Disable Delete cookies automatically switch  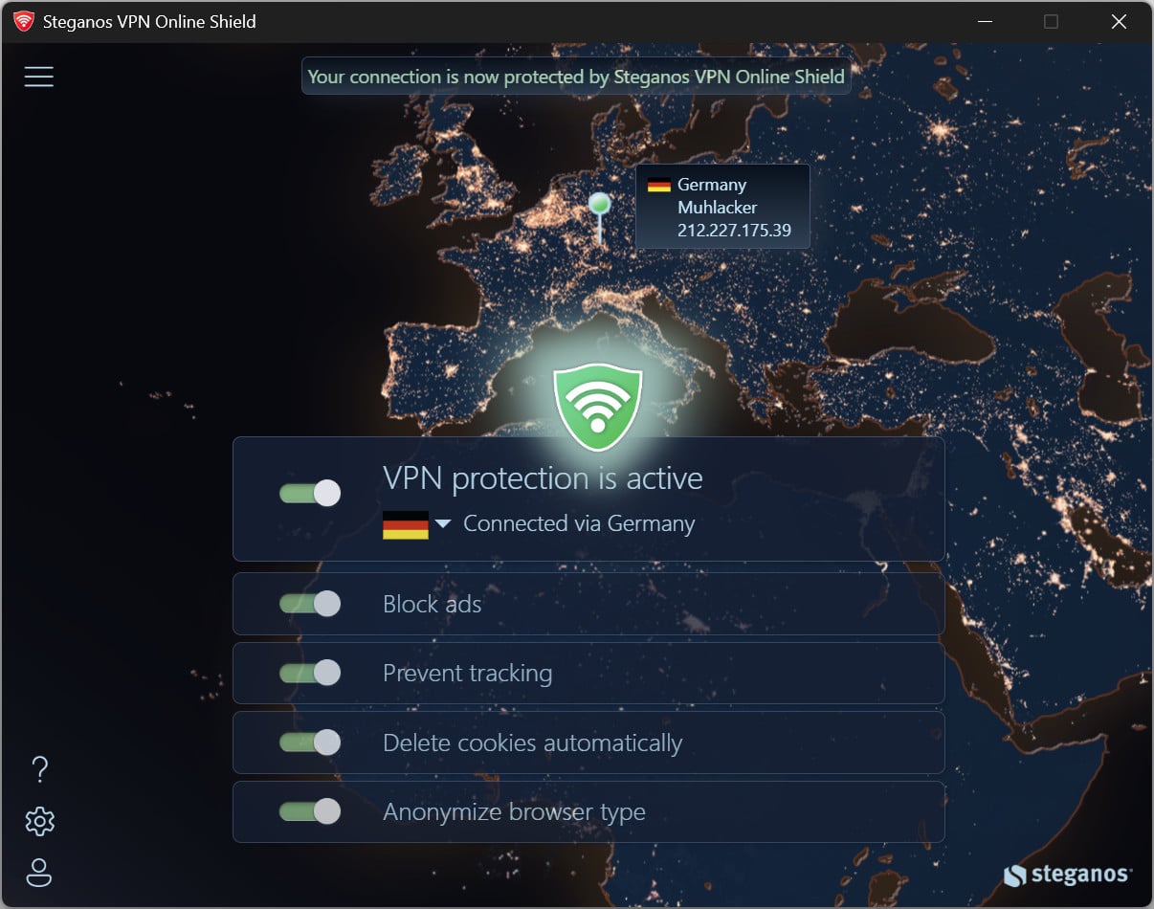point(310,743)
